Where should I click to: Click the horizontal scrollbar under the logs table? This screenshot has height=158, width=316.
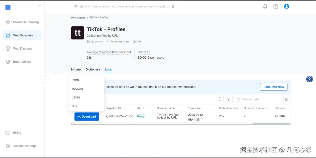[x=162, y=124]
